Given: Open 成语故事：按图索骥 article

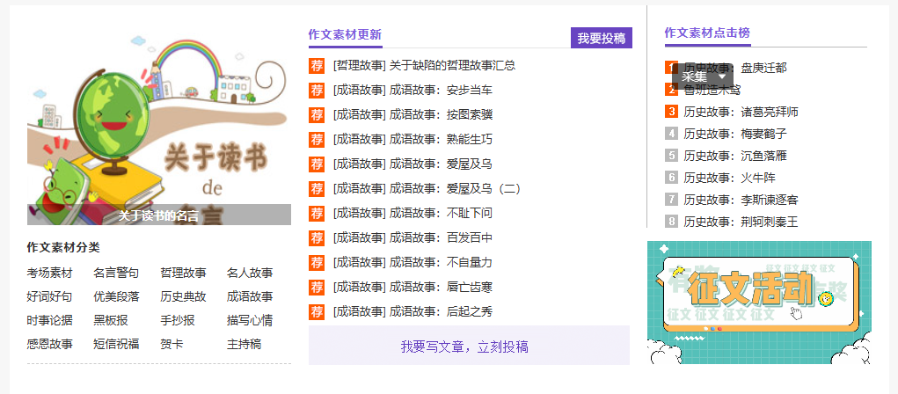Looking at the screenshot, I should (441, 115).
